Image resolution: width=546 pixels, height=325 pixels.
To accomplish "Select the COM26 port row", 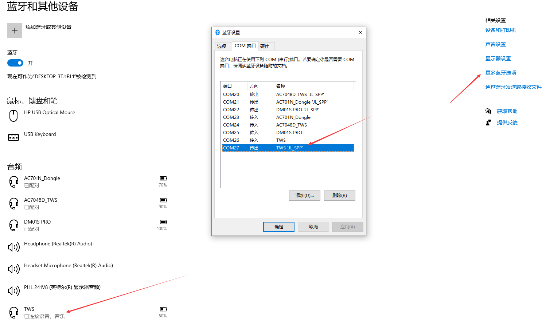I will pos(288,140).
